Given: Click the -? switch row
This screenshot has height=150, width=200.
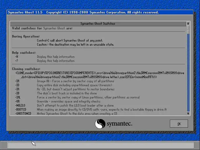Looking at the screenshot, I should click(45, 61).
